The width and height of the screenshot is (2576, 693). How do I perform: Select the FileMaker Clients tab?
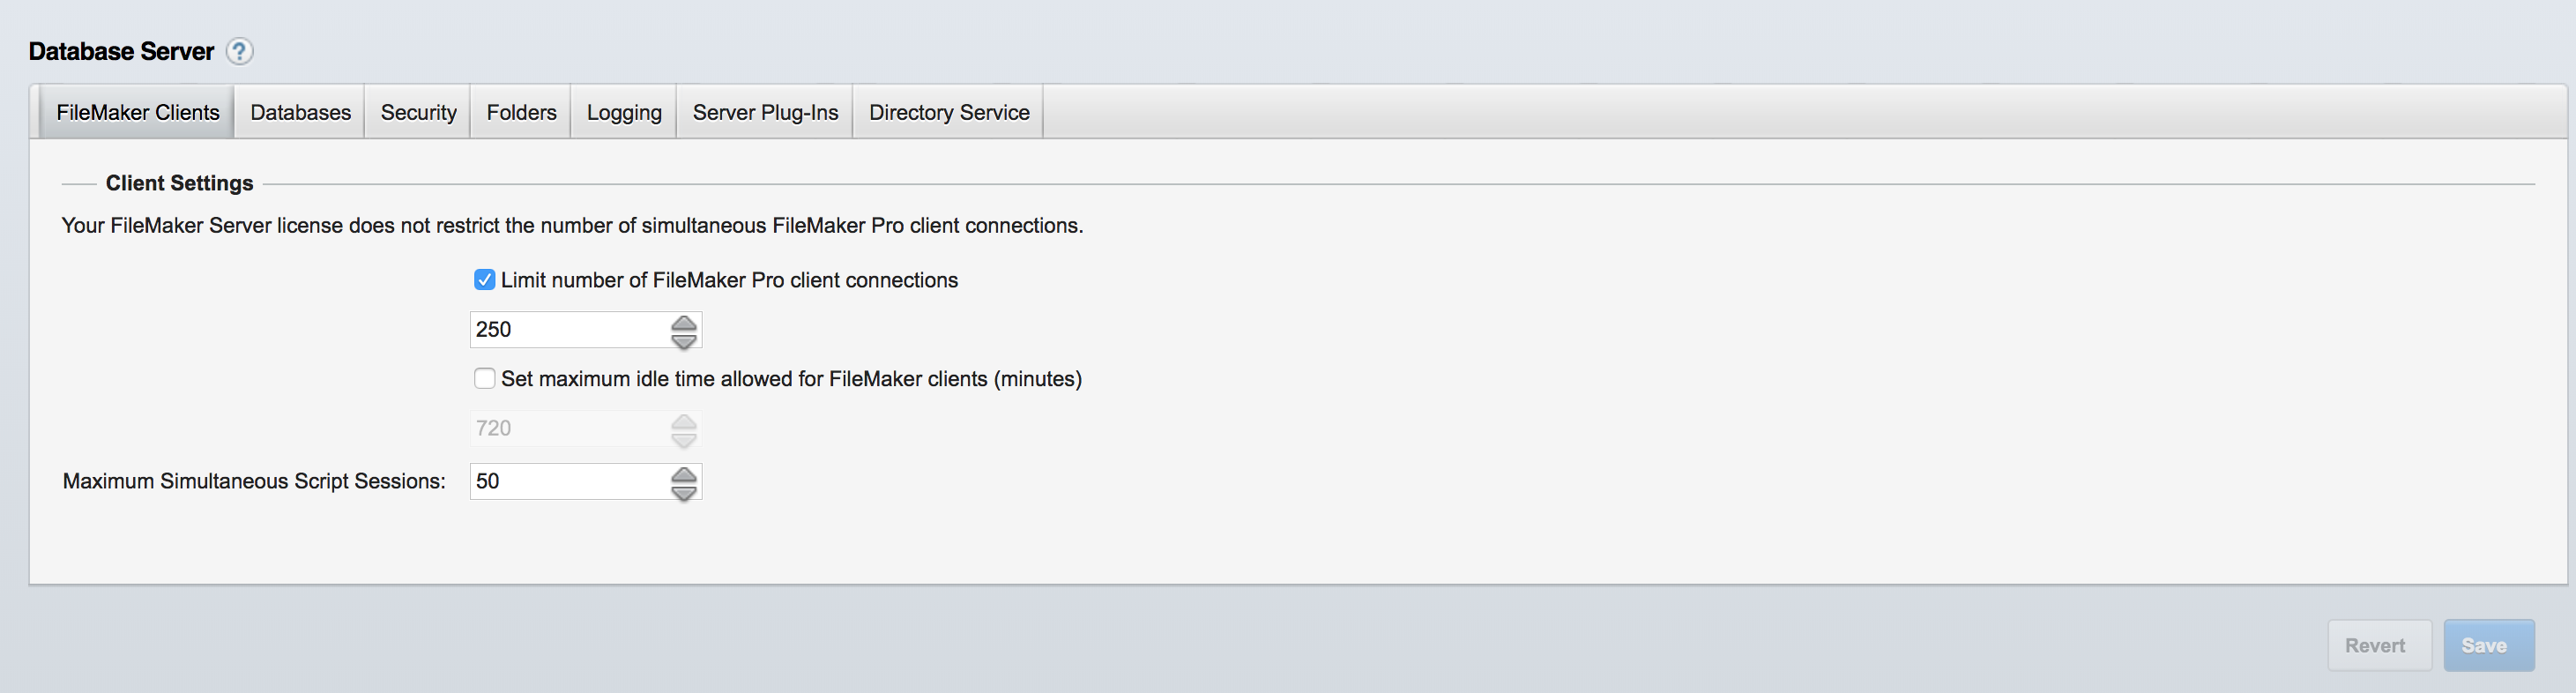137,112
